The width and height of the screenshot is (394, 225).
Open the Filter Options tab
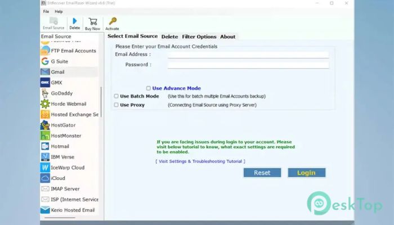(x=199, y=37)
